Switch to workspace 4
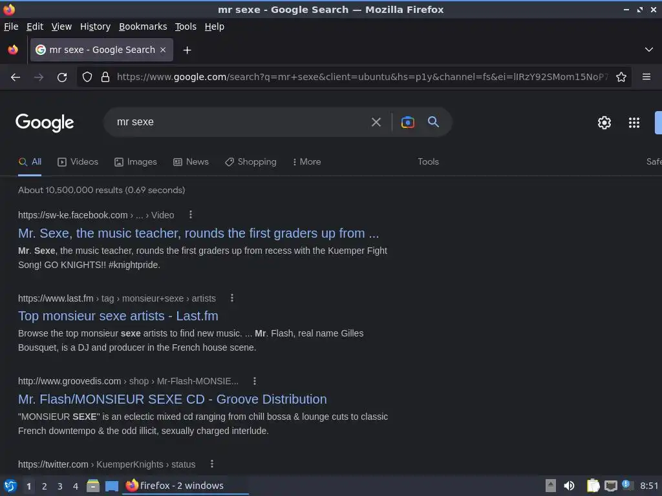Viewport: 662px width, 496px height. (76, 486)
